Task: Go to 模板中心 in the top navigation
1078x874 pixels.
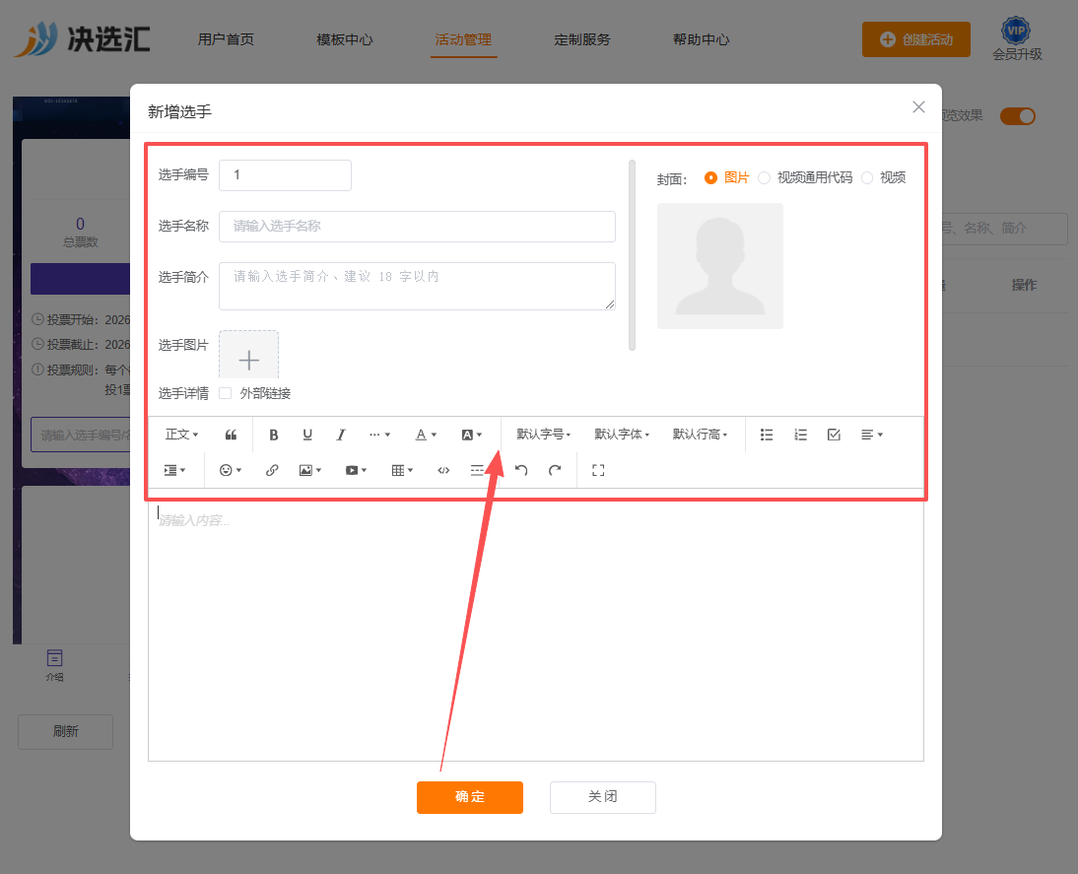Action: pos(345,39)
